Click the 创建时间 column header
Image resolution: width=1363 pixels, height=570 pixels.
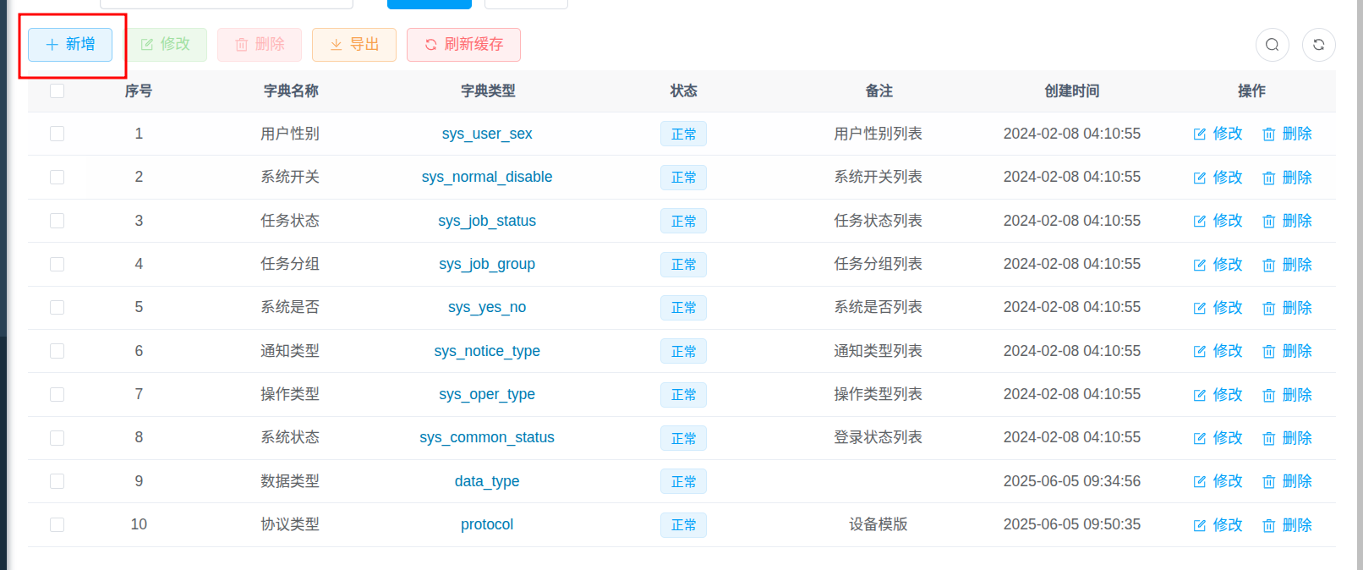1071,90
